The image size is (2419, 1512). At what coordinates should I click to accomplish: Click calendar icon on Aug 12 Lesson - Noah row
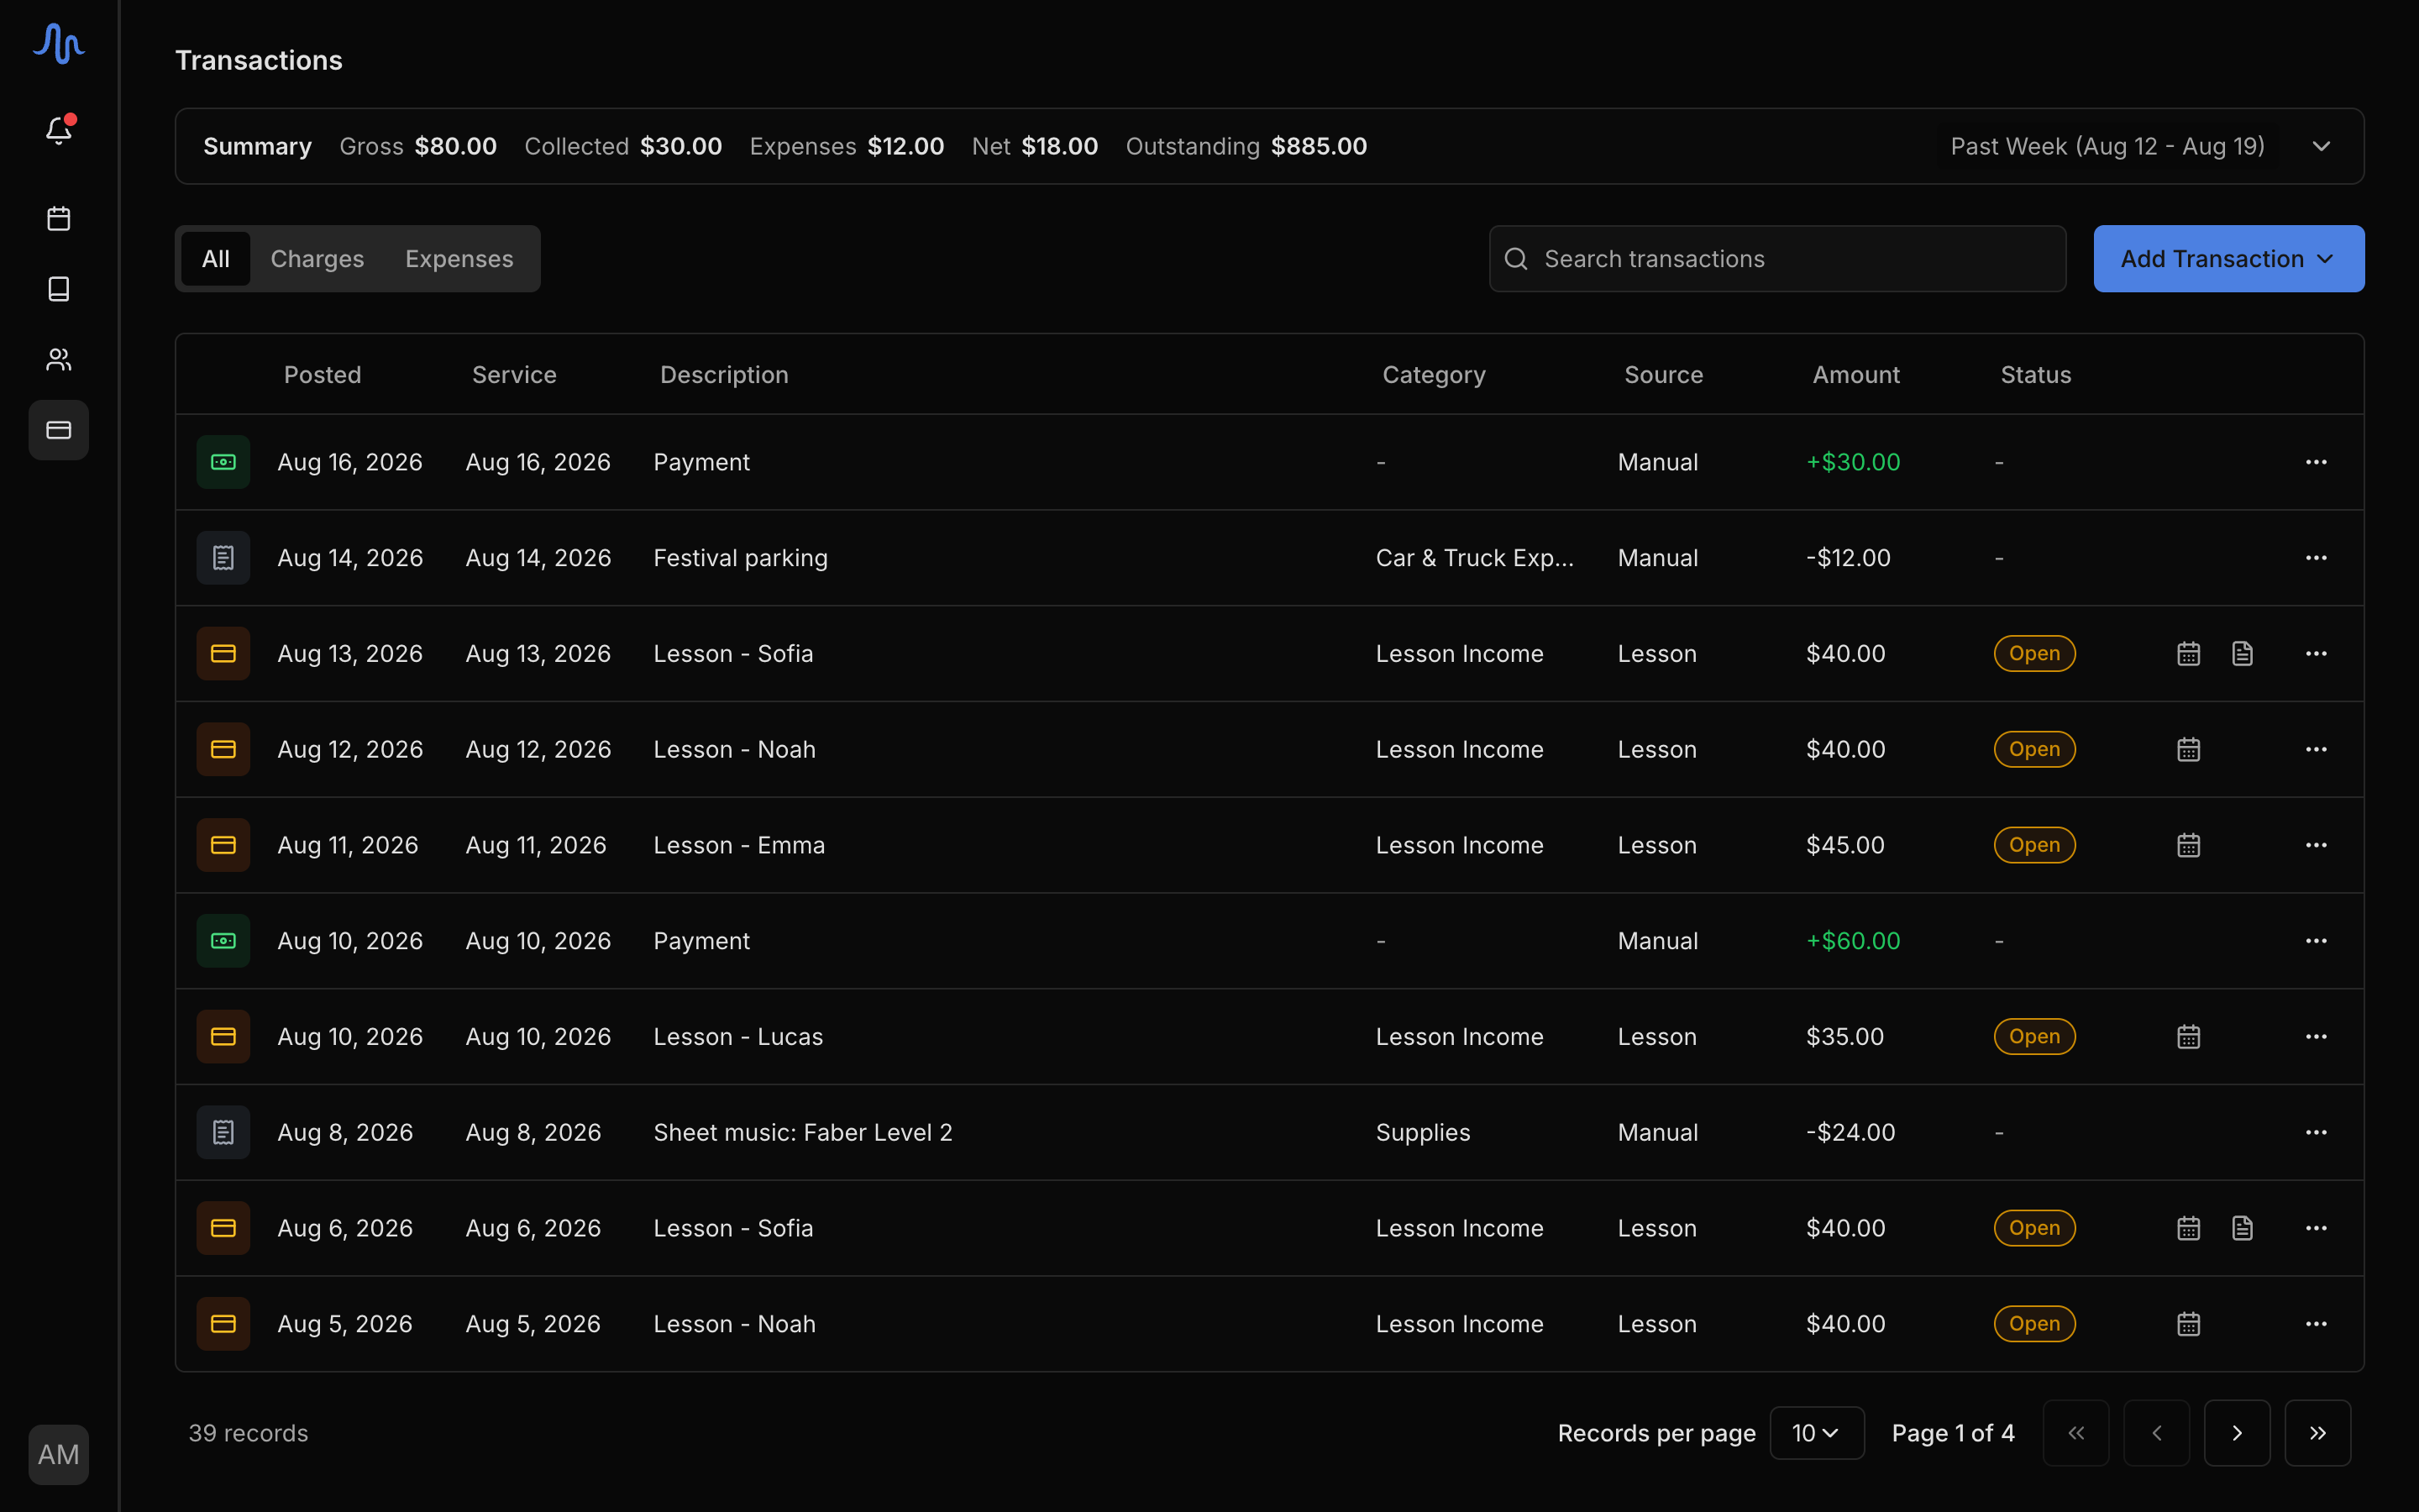[2189, 749]
